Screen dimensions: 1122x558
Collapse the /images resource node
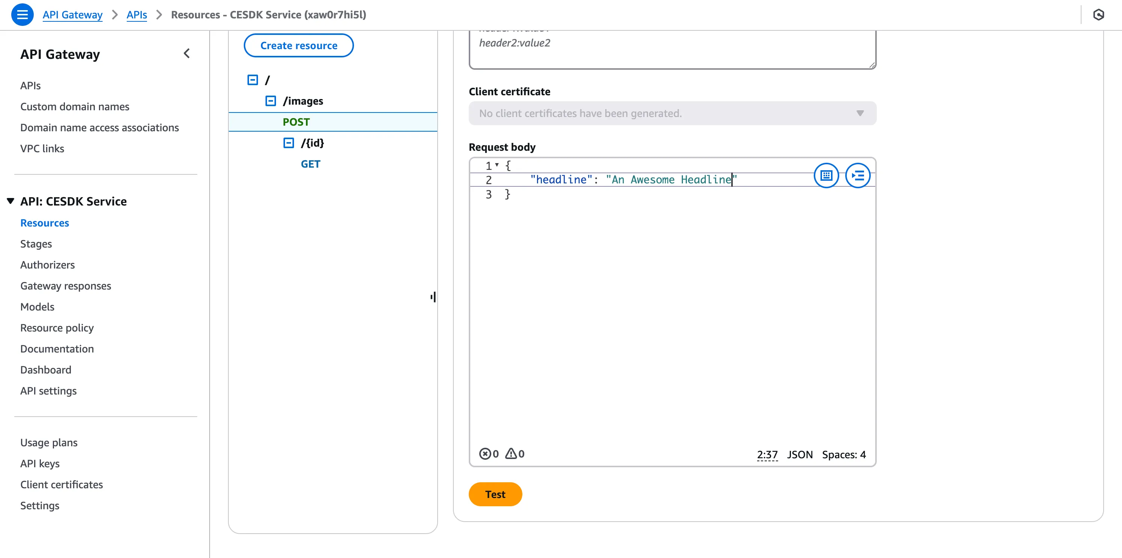270,101
